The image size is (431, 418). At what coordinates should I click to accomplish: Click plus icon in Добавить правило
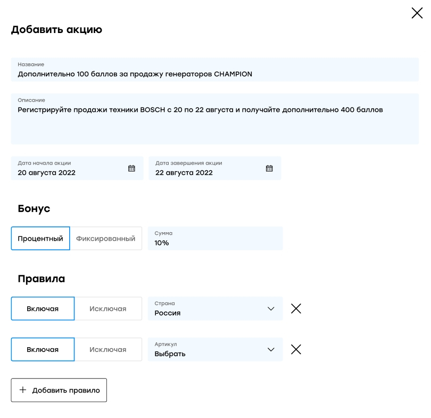[23, 390]
